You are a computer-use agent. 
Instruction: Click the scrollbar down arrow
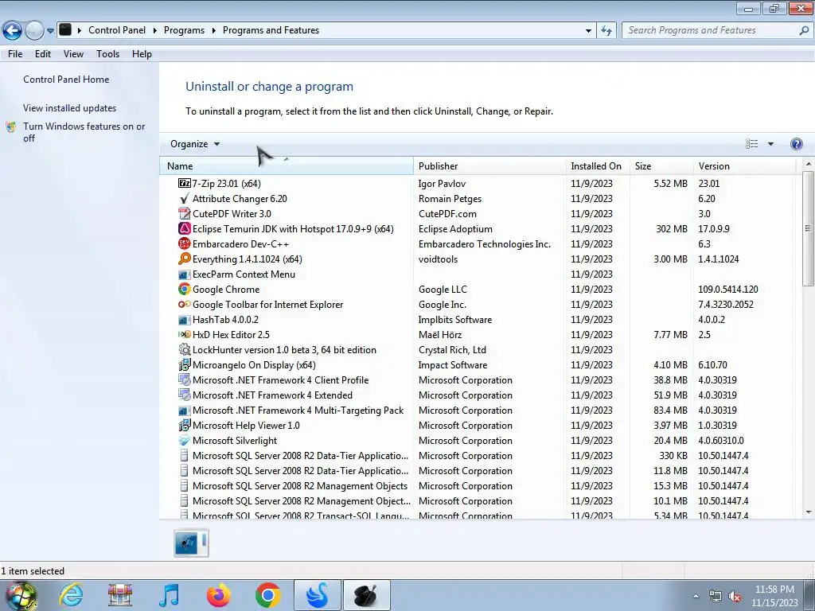coord(809,512)
